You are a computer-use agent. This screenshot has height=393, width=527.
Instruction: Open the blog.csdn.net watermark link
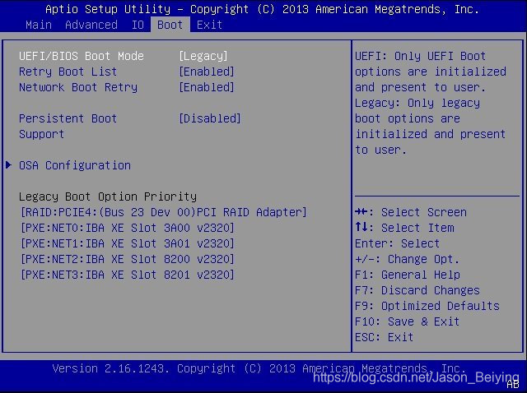414,376
